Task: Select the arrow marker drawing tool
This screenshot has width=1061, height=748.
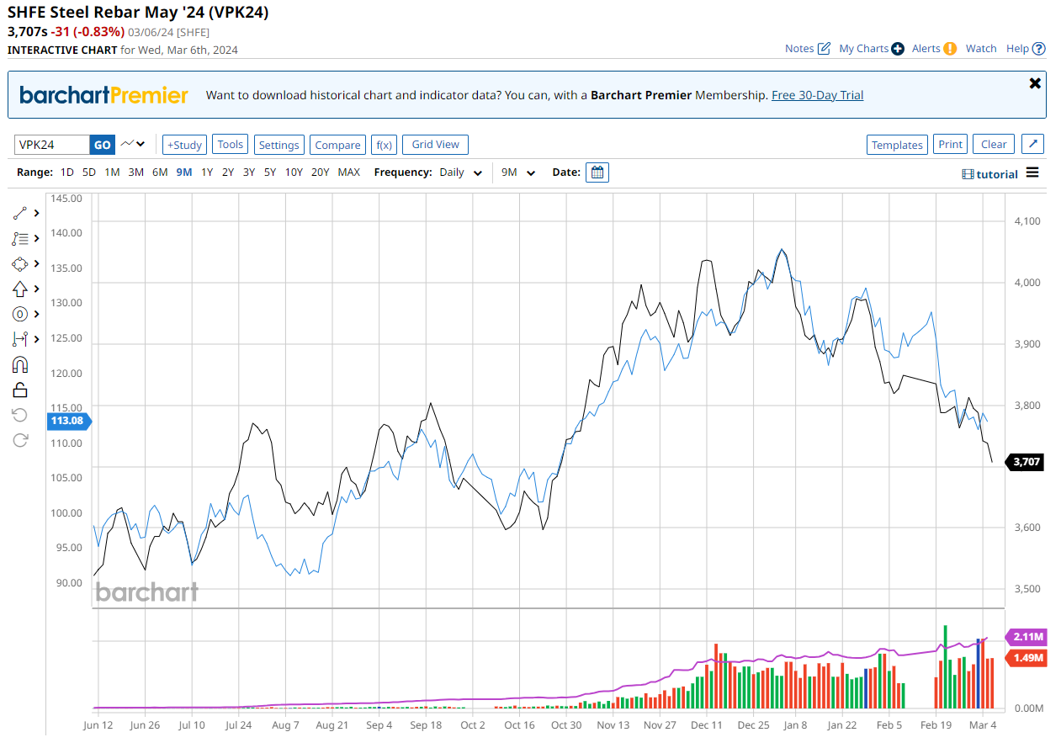Action: pyautogui.click(x=21, y=289)
